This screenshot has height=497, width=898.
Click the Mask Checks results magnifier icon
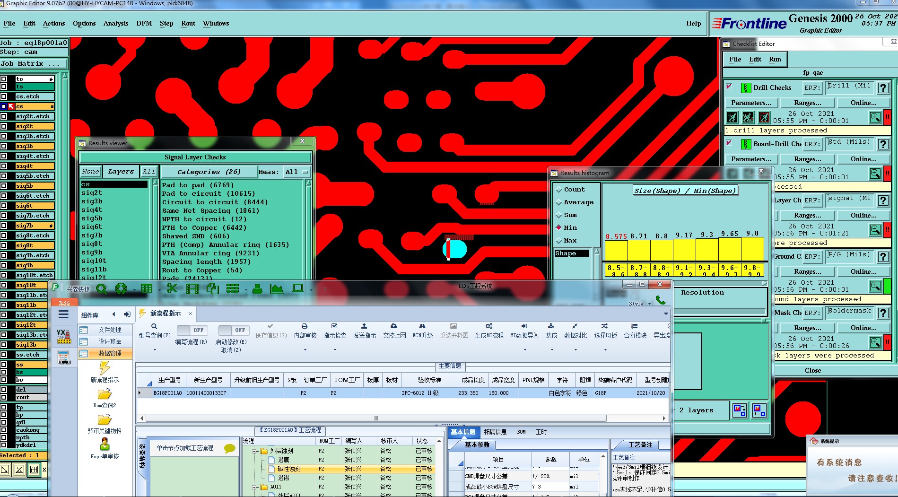pos(875,342)
